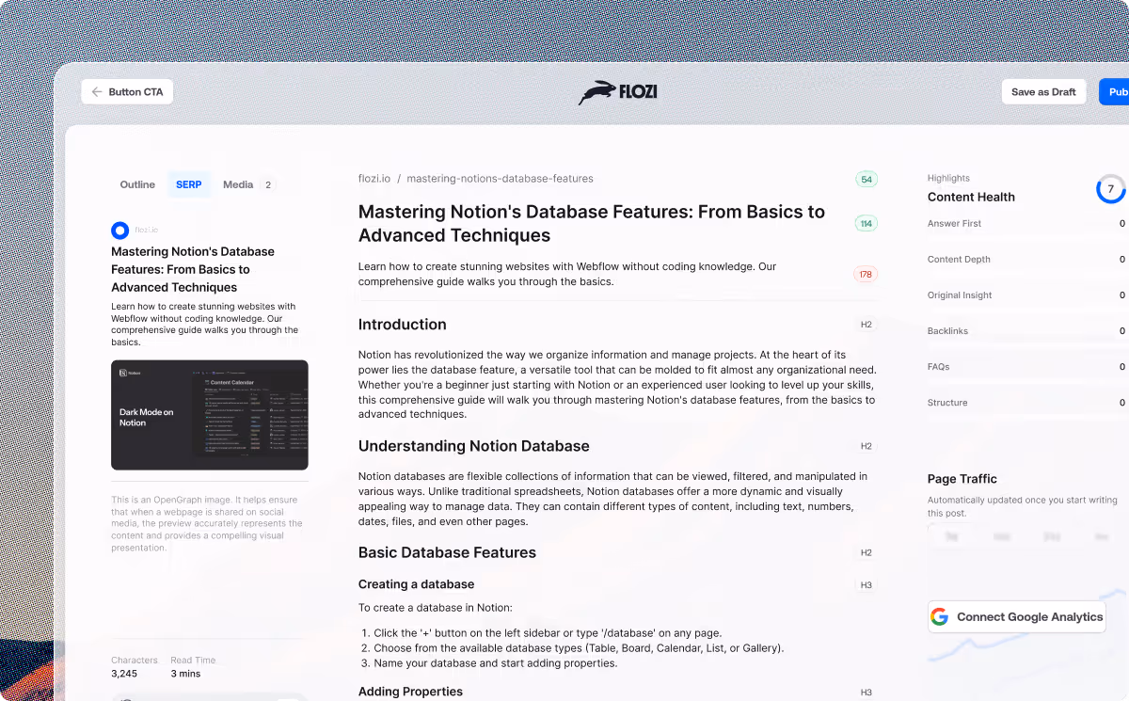Select the FAQs metric row
This screenshot has height=701, width=1129.
click(x=1026, y=367)
